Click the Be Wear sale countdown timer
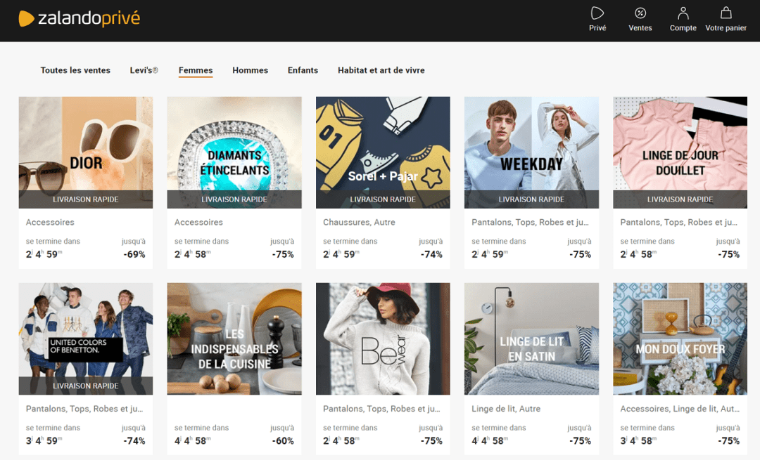760x460 pixels. (341, 440)
